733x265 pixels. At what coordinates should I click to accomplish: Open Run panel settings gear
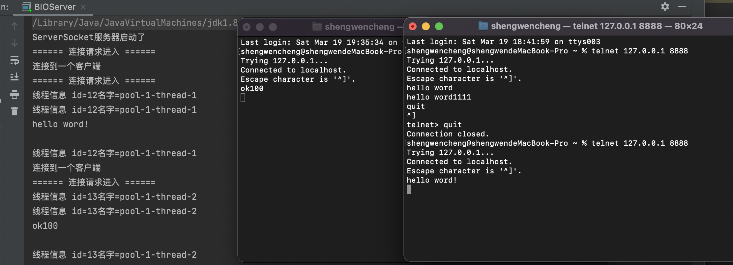click(x=665, y=7)
